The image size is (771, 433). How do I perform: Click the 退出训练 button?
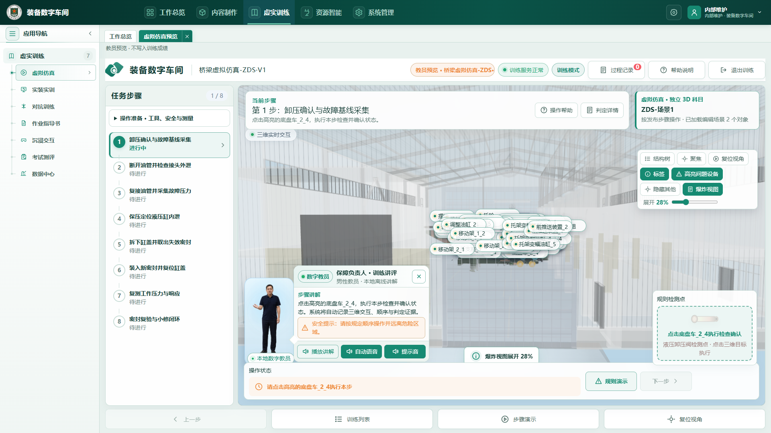[x=736, y=70]
